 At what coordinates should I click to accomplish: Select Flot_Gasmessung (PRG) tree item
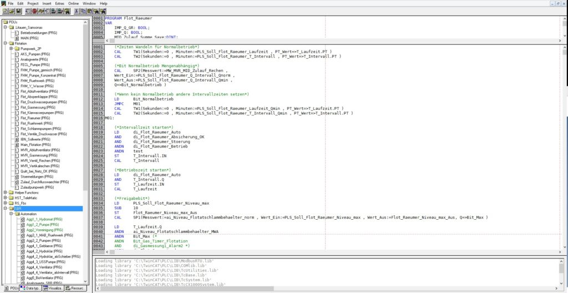click(x=38, y=107)
